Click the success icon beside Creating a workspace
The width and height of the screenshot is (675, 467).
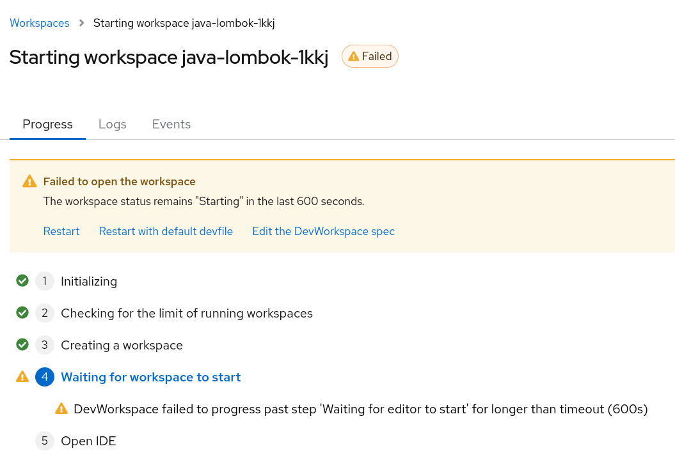pos(22,344)
